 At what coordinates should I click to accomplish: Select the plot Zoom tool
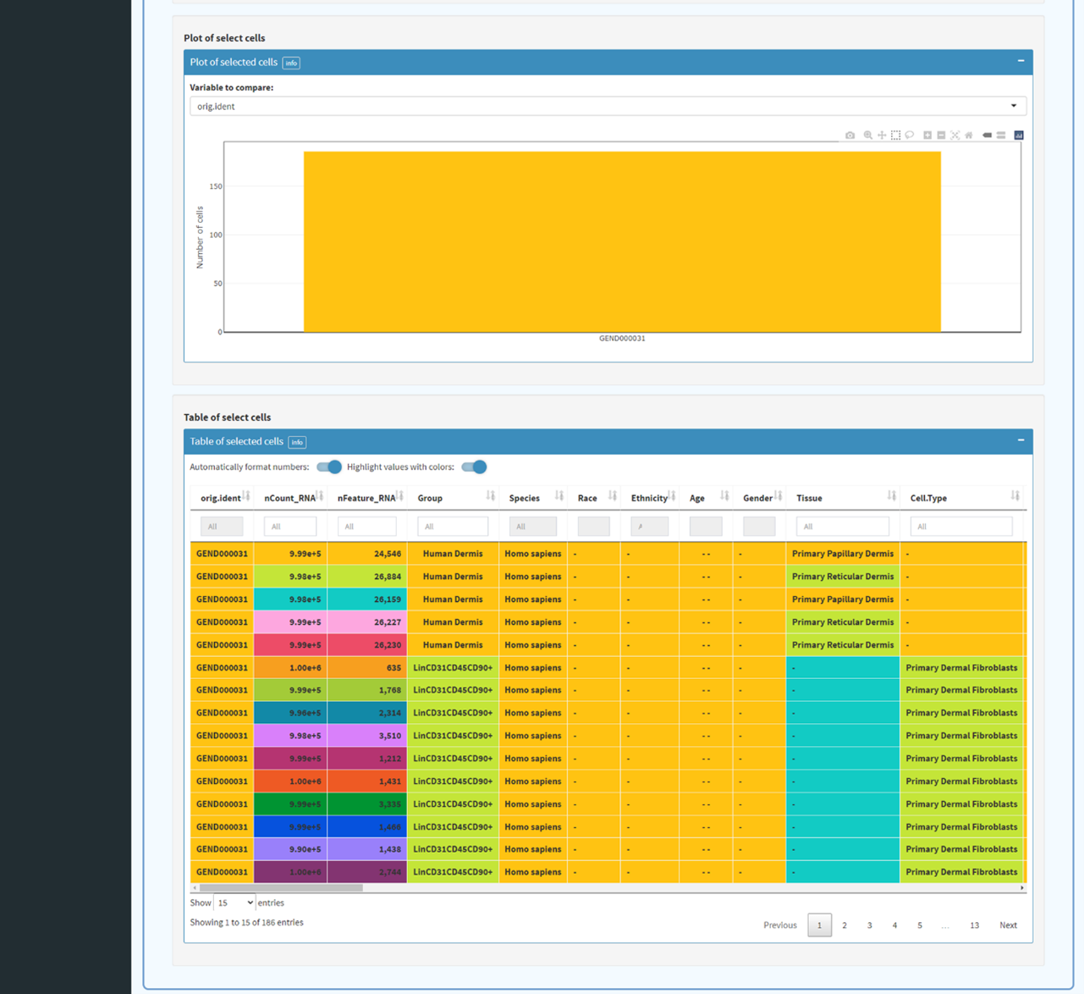[x=867, y=135]
